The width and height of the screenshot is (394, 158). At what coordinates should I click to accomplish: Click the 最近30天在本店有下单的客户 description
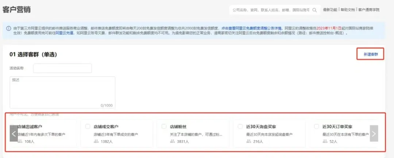point(346,134)
